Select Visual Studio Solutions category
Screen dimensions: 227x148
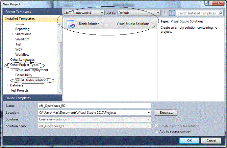31,80
